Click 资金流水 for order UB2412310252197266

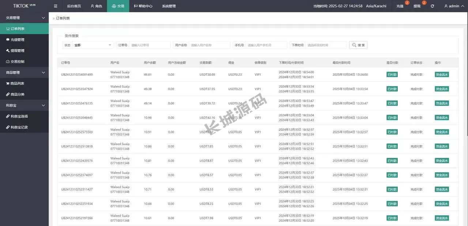coord(442,218)
